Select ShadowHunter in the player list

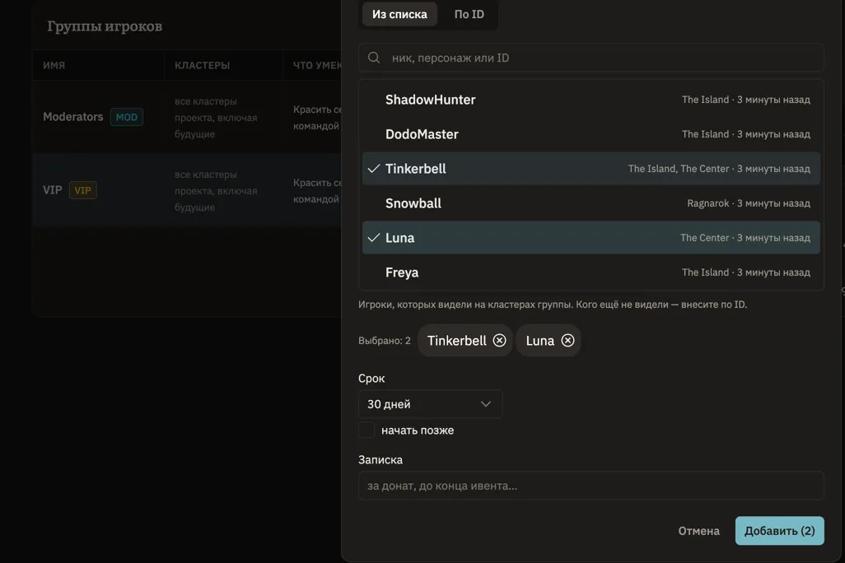(x=591, y=100)
